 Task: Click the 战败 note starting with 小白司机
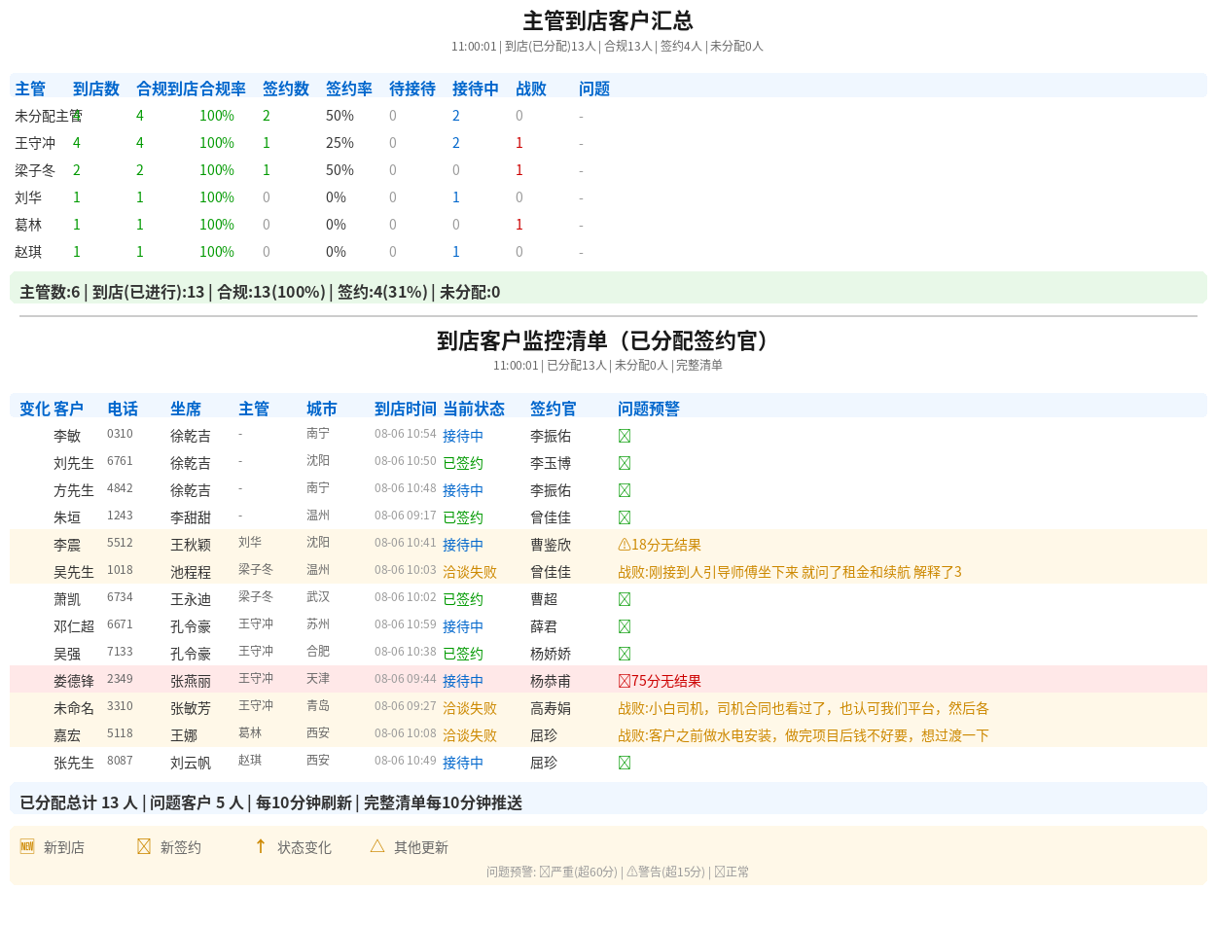pyautogui.click(x=804, y=708)
